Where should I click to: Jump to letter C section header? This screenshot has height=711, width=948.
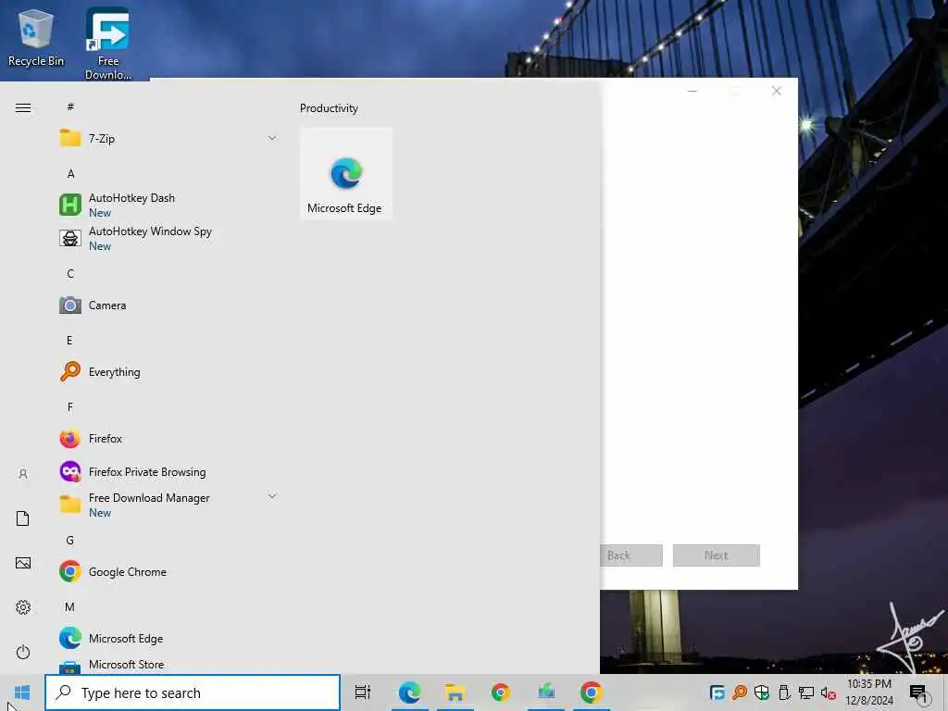click(70, 274)
